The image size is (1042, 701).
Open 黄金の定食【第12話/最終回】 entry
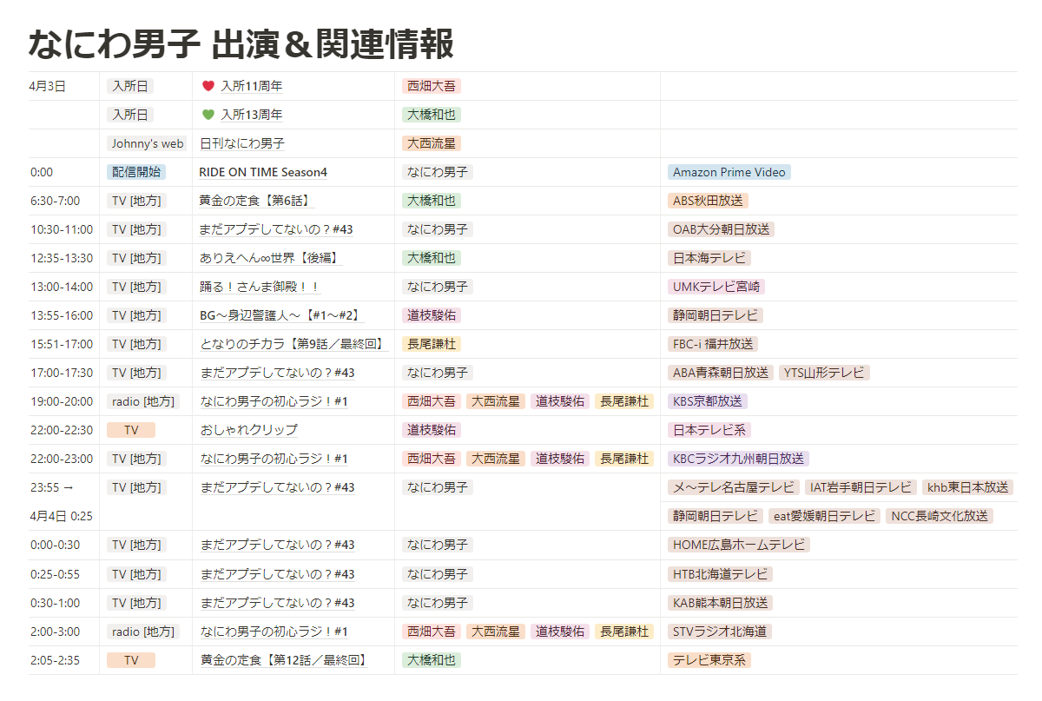pyautogui.click(x=283, y=660)
